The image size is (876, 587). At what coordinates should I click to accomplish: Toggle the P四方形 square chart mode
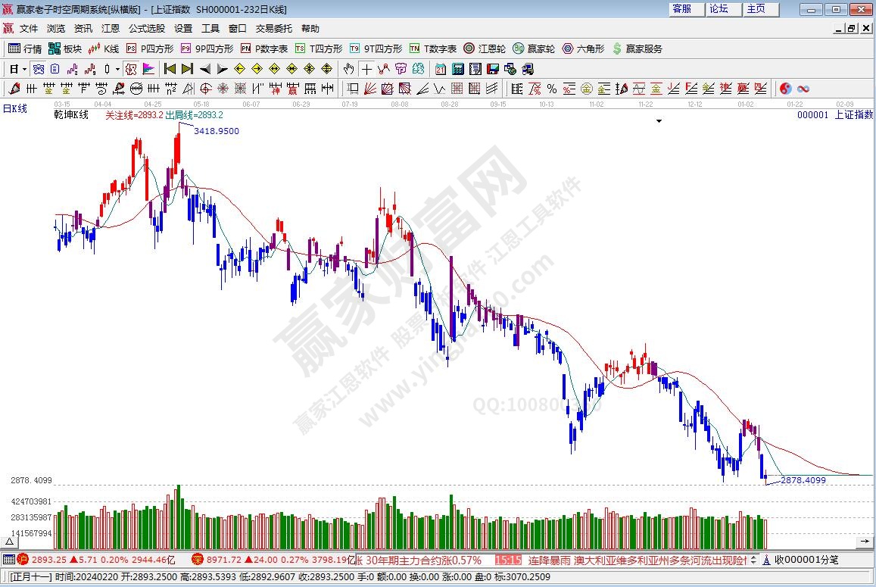tap(150, 48)
